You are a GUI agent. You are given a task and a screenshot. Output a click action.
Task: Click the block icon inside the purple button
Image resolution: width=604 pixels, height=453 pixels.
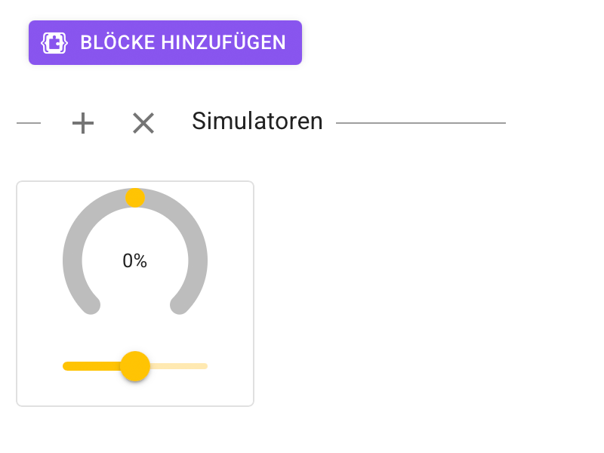pos(55,42)
